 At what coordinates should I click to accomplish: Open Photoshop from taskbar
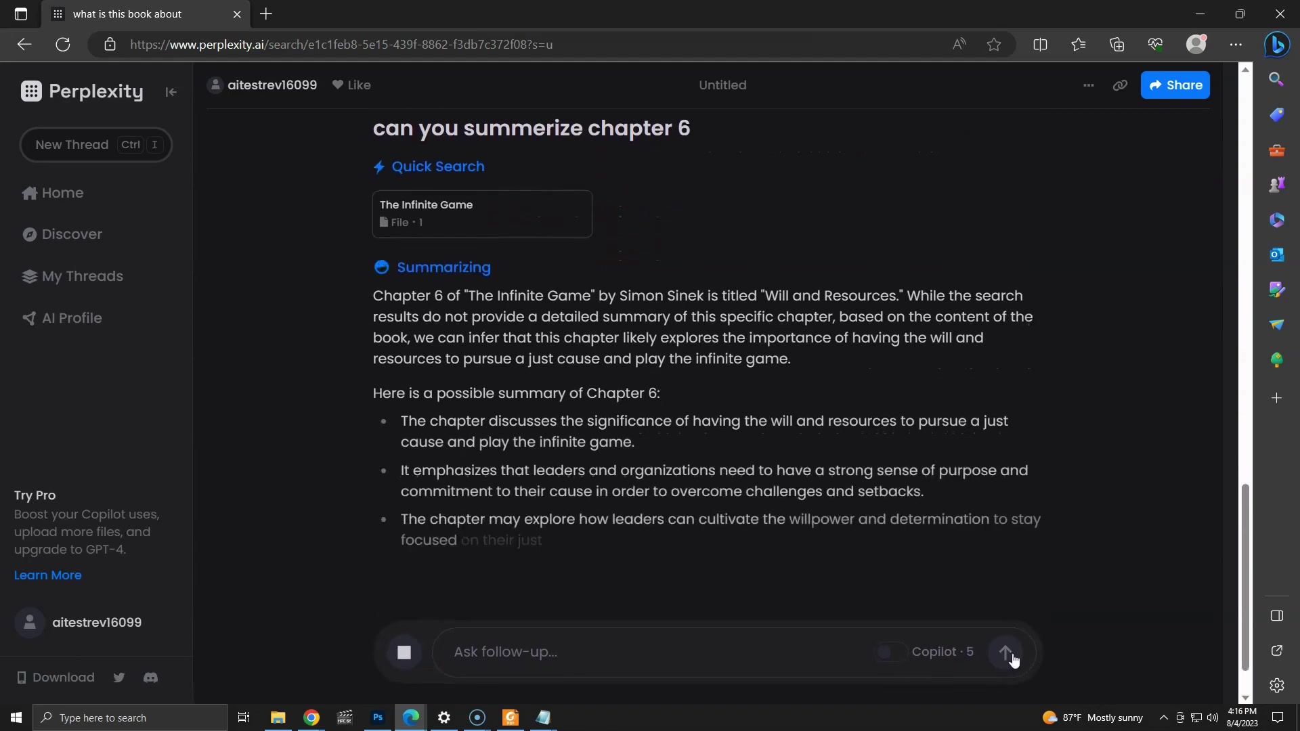[x=378, y=717]
